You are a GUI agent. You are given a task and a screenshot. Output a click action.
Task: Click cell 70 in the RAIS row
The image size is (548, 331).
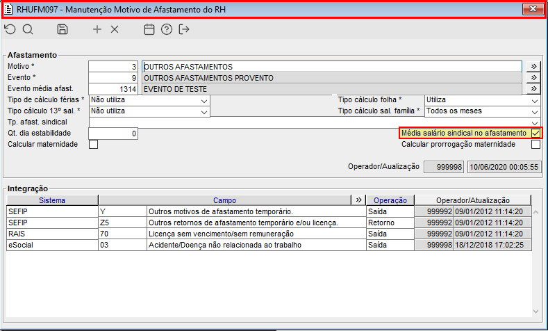click(123, 234)
